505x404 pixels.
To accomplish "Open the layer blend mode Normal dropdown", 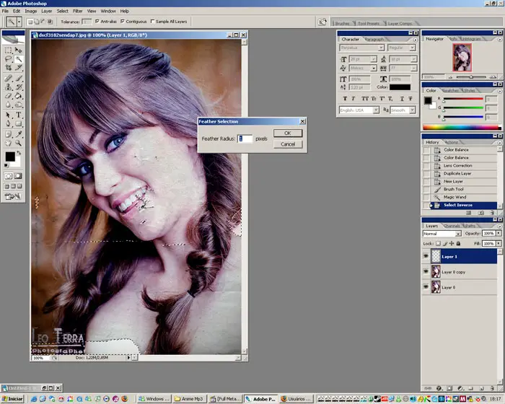I will coord(442,234).
